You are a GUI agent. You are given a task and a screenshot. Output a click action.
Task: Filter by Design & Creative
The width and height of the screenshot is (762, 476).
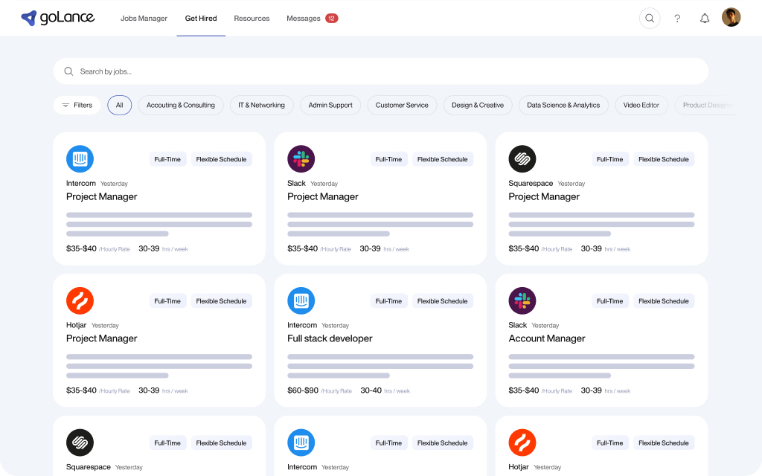(x=478, y=105)
